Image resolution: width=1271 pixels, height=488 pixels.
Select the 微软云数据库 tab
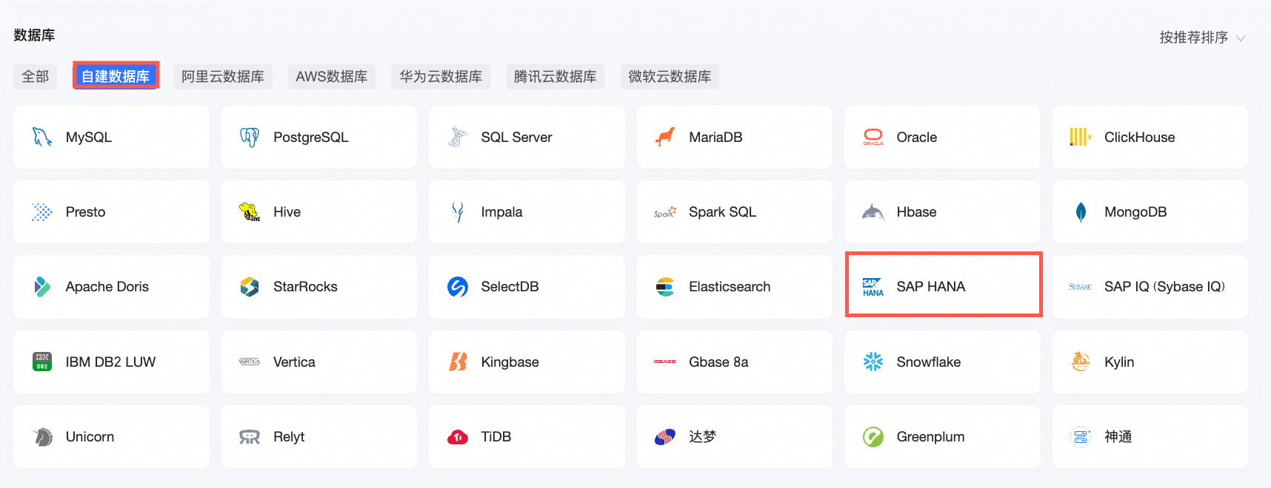[x=670, y=77]
